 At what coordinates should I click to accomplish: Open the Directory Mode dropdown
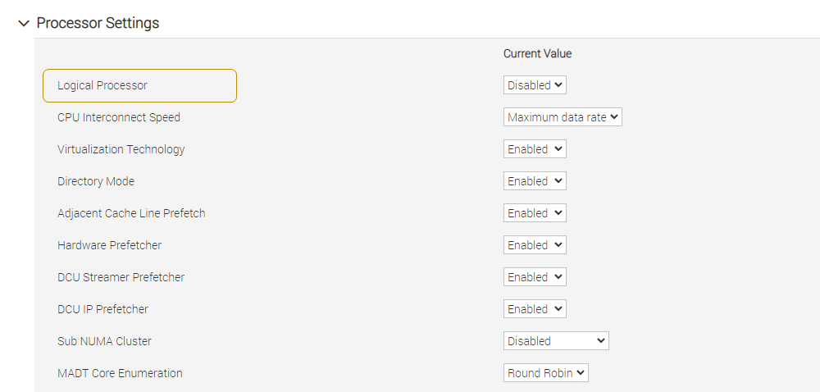click(535, 181)
